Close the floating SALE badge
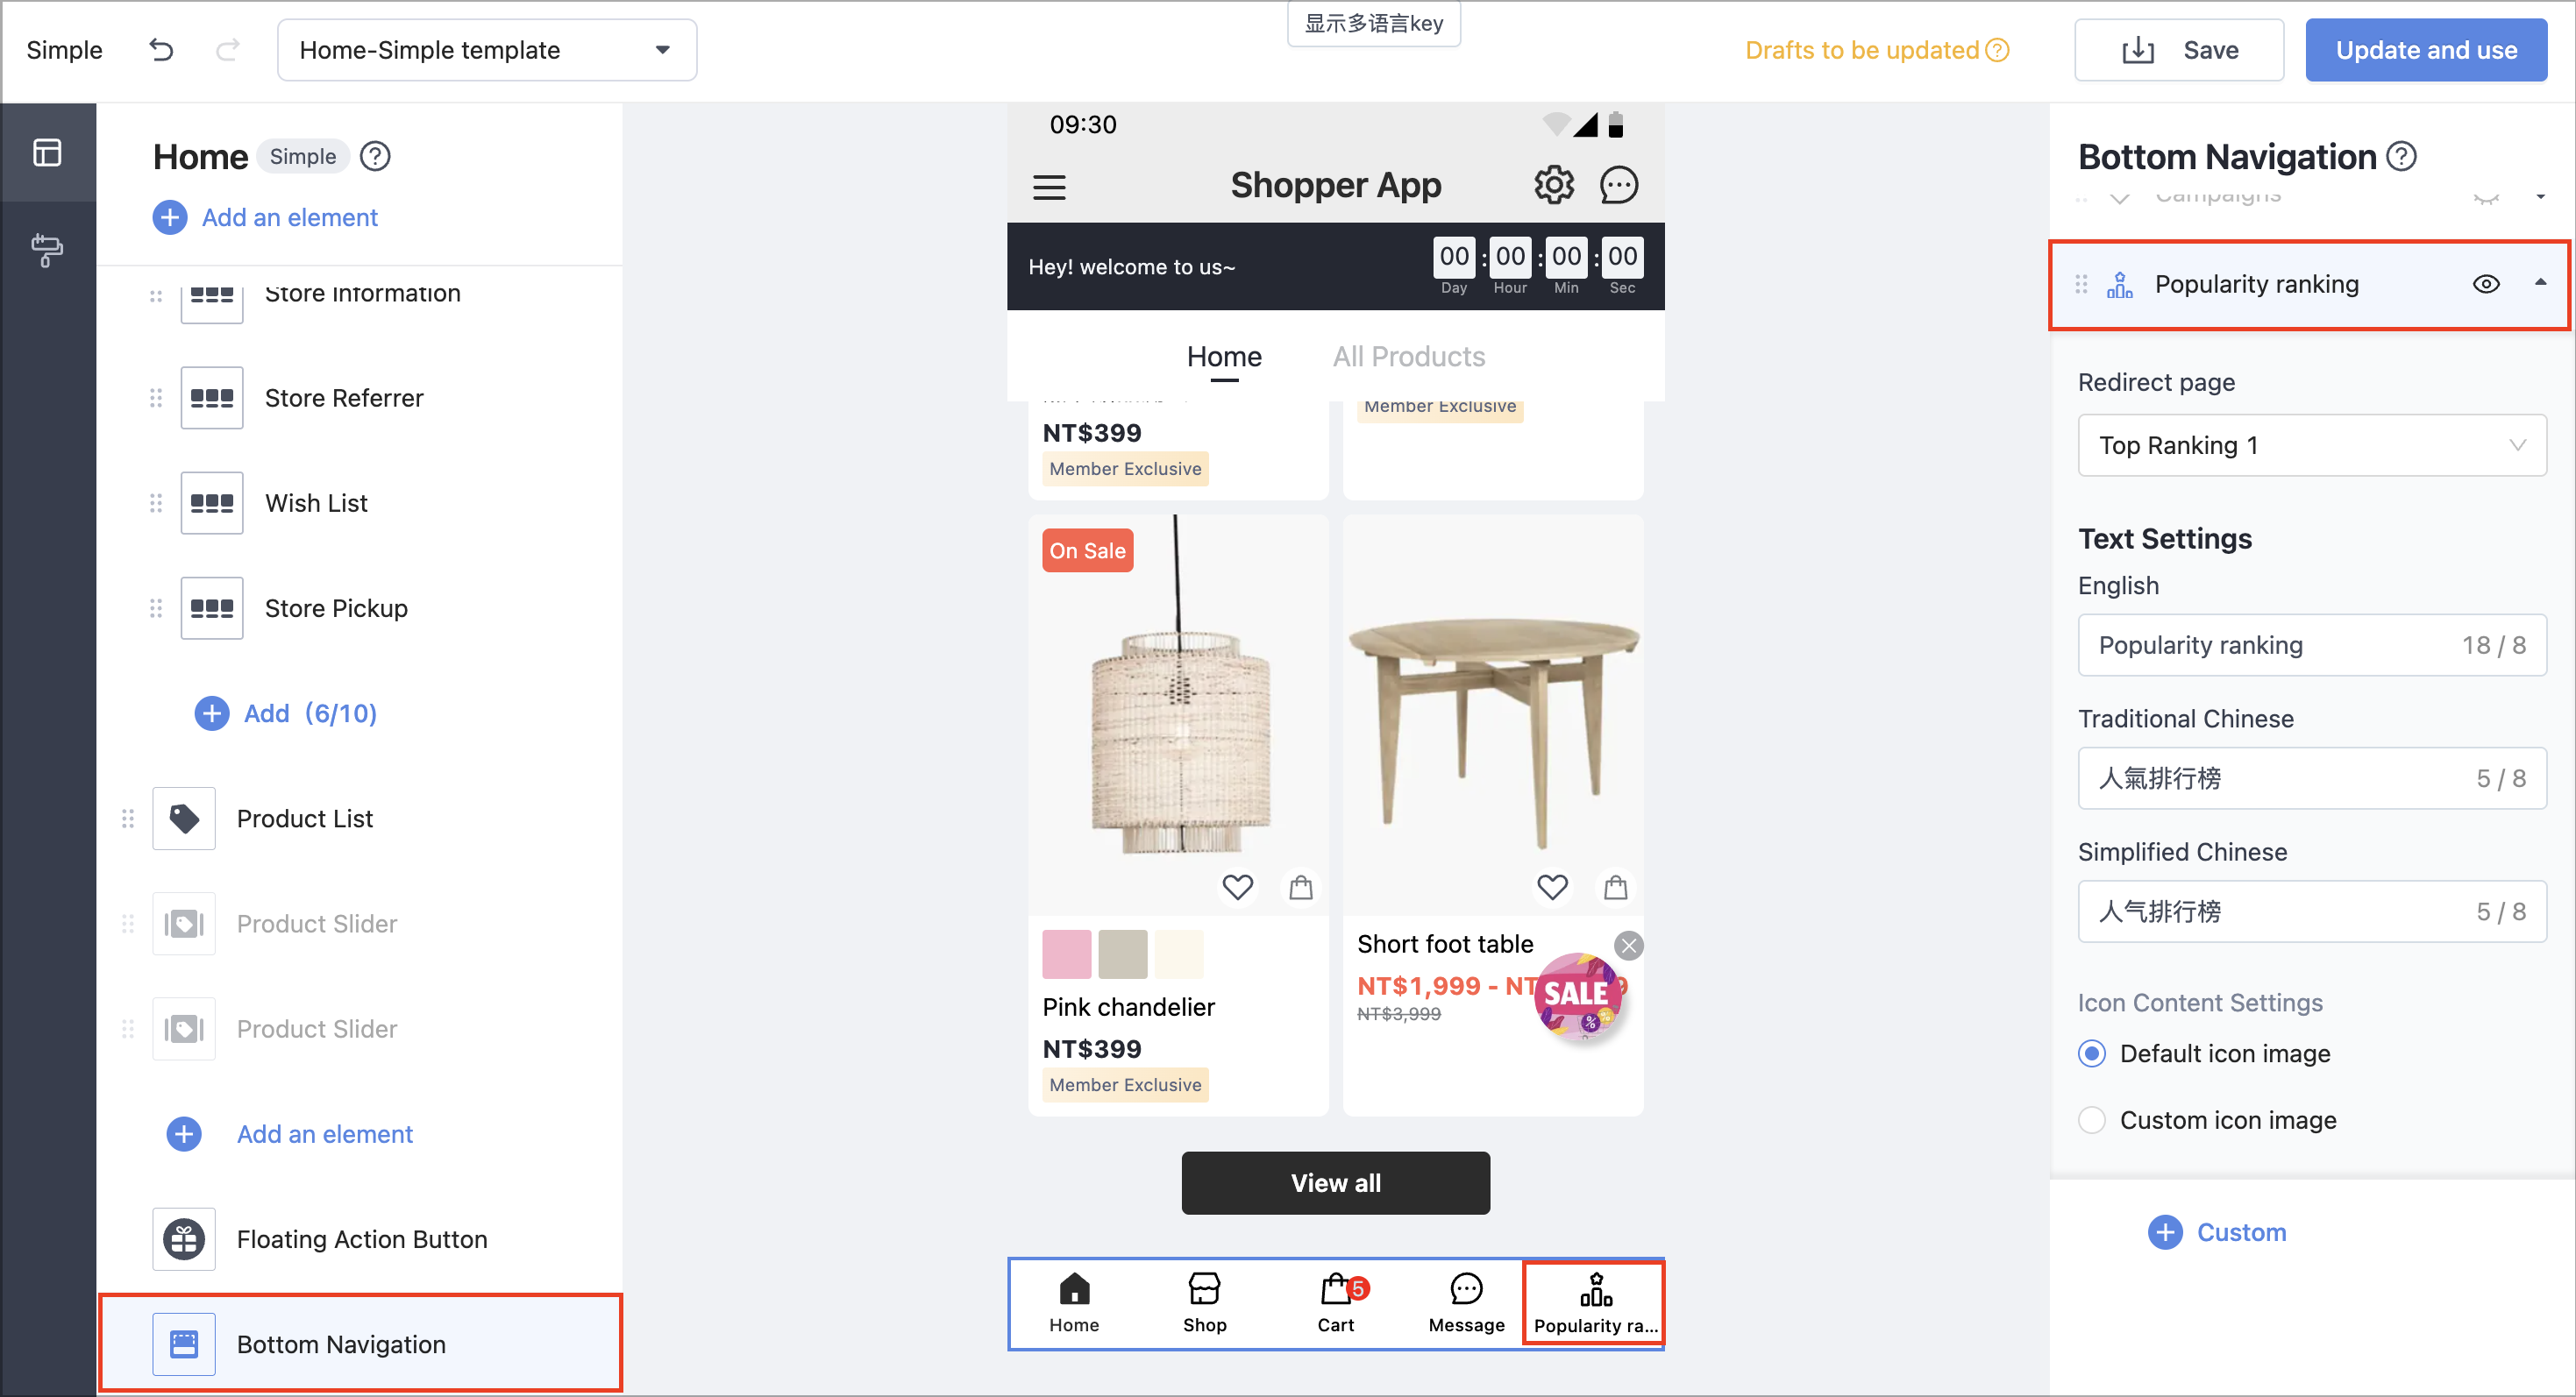This screenshot has height=1397, width=2576. pyautogui.click(x=1629, y=946)
